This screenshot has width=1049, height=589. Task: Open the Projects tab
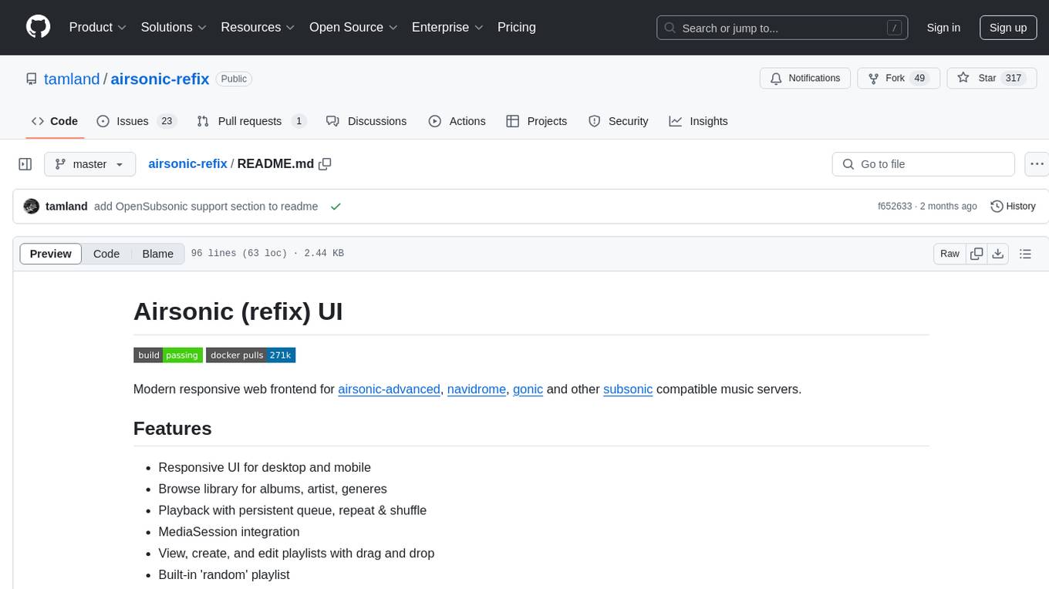[537, 121]
